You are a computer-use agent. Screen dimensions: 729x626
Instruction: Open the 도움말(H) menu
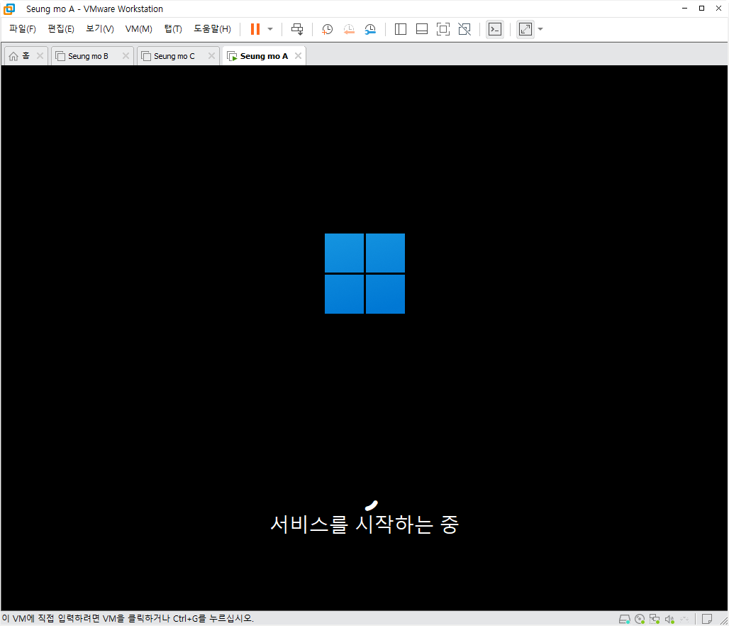click(x=212, y=29)
